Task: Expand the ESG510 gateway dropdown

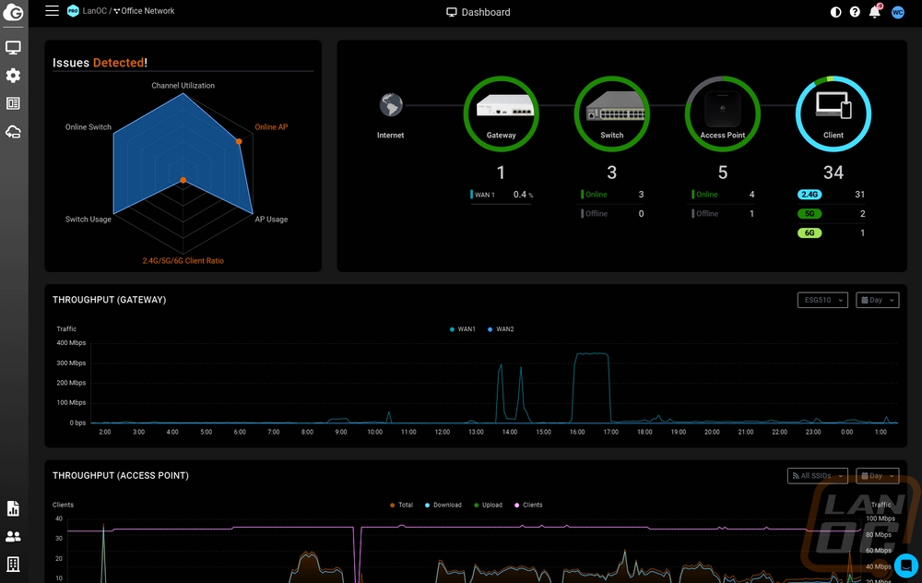Action: (822, 300)
